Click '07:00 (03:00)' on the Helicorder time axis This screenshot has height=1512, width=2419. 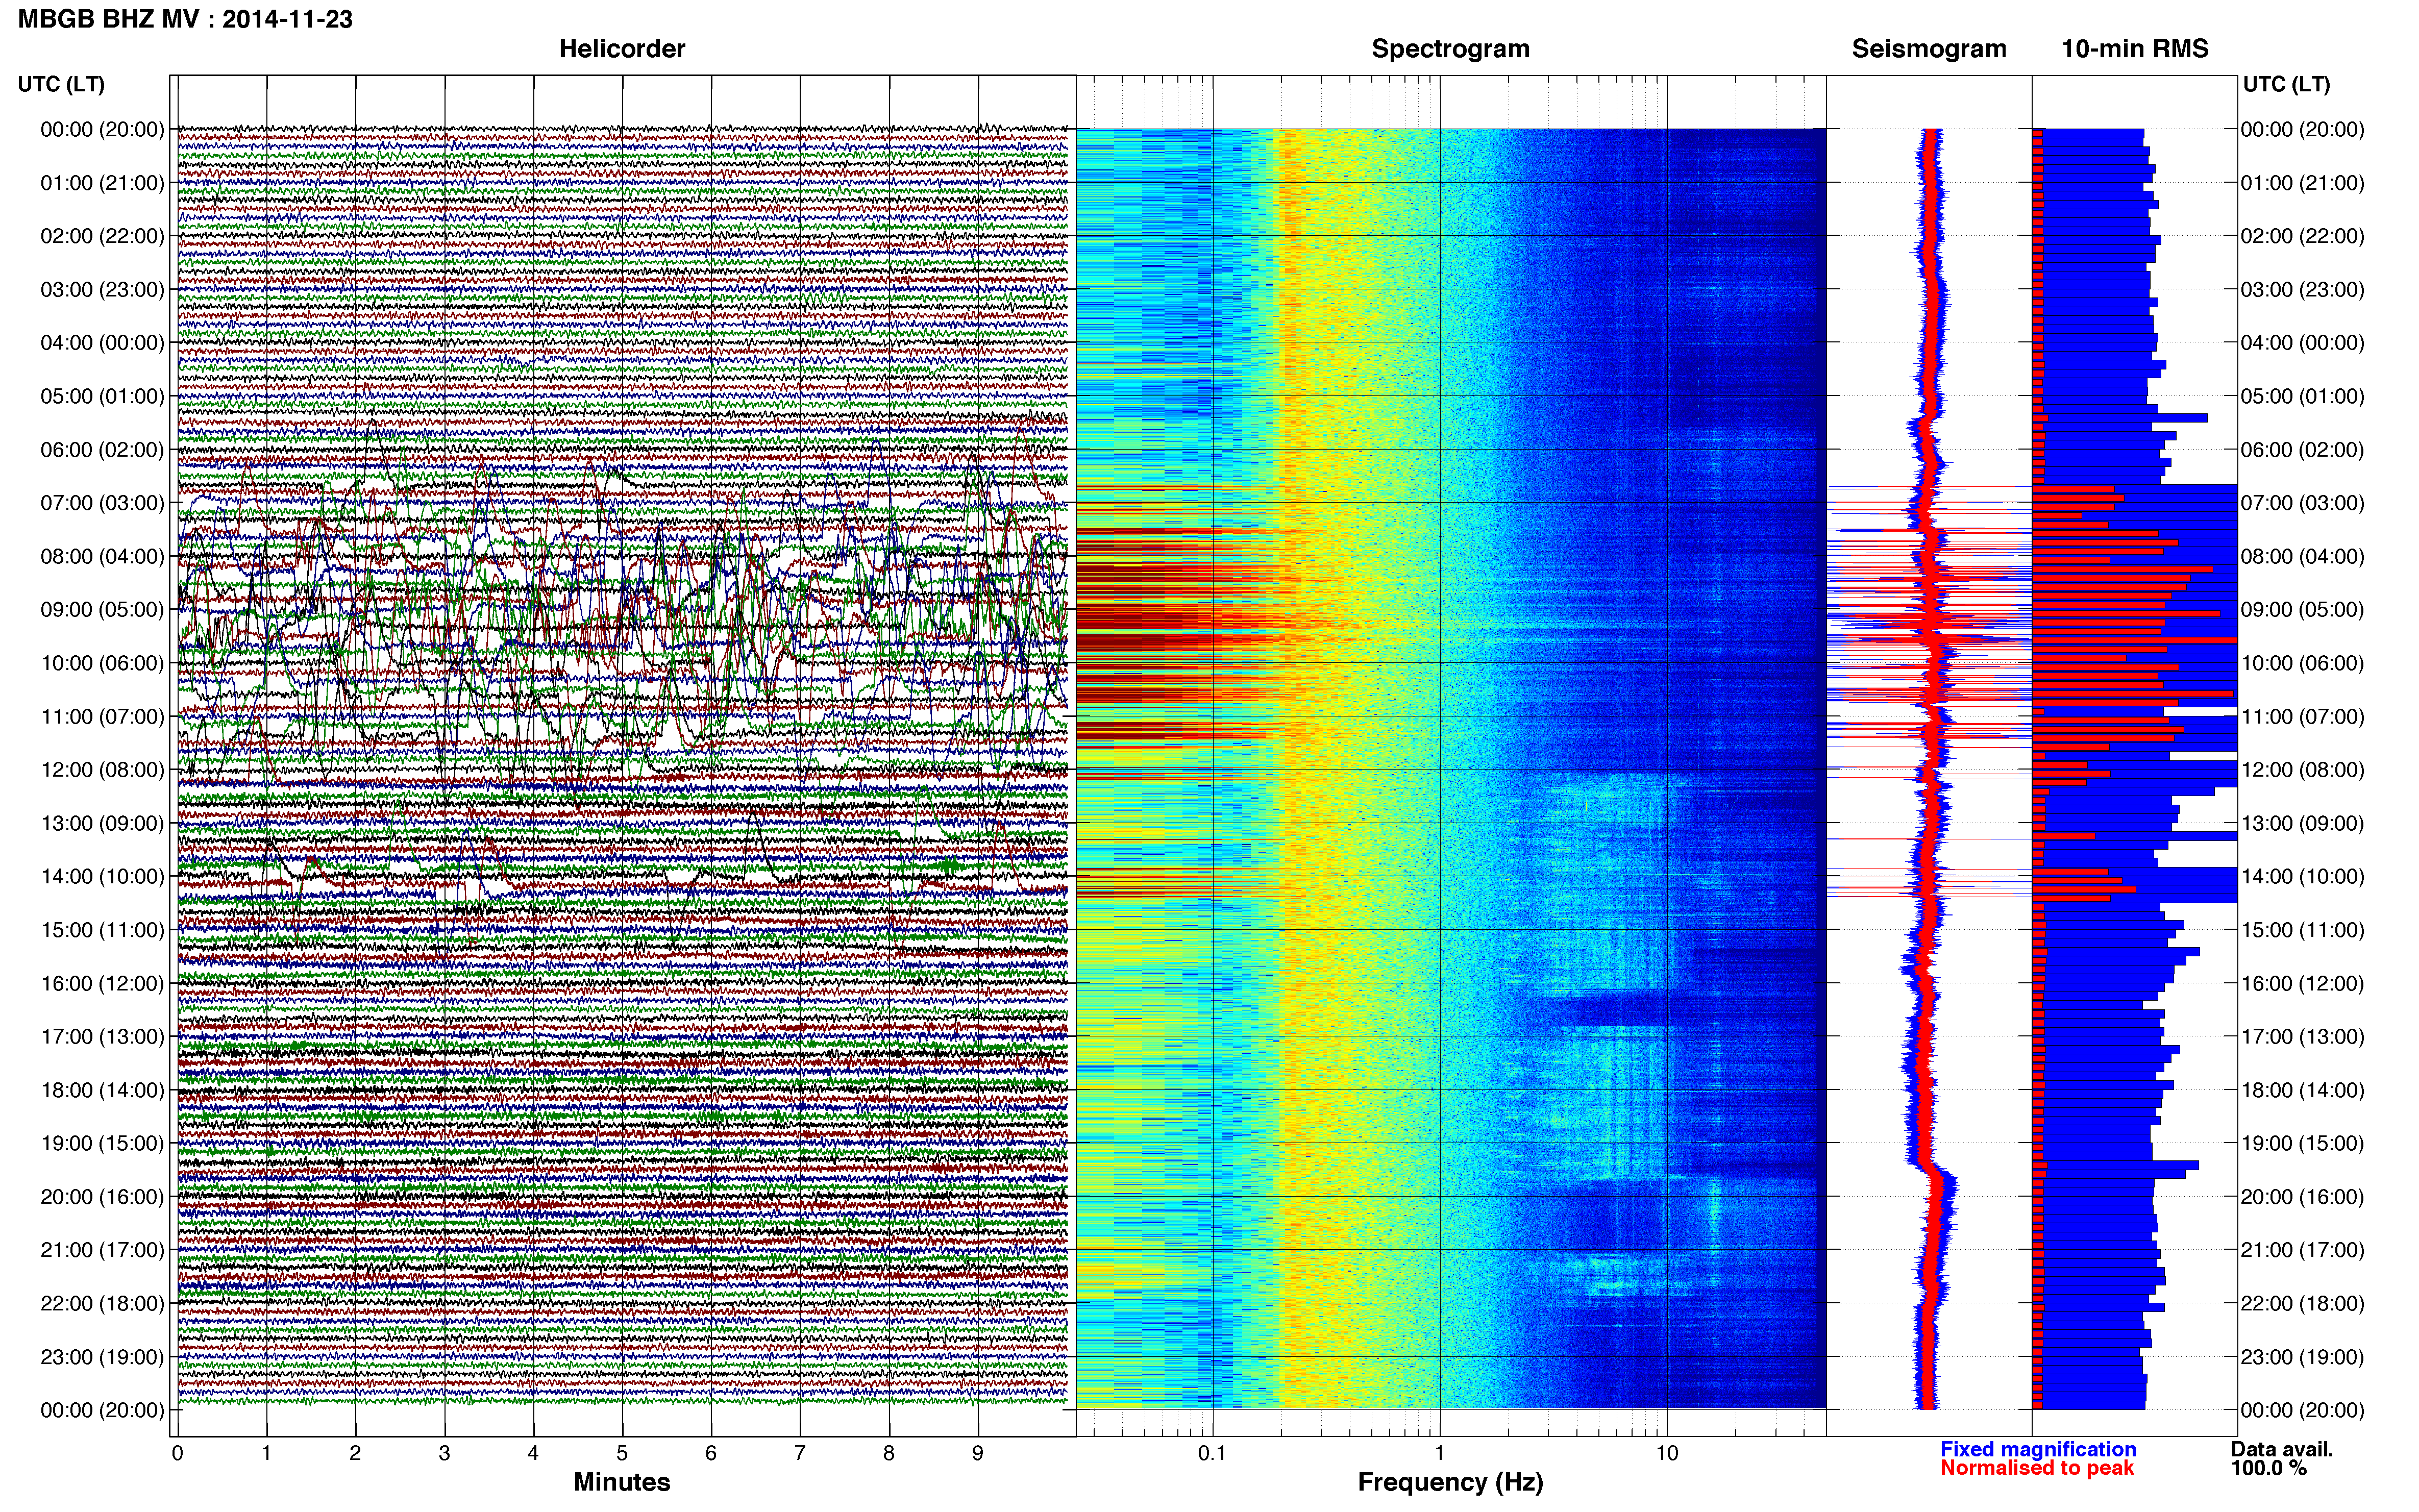click(x=102, y=503)
